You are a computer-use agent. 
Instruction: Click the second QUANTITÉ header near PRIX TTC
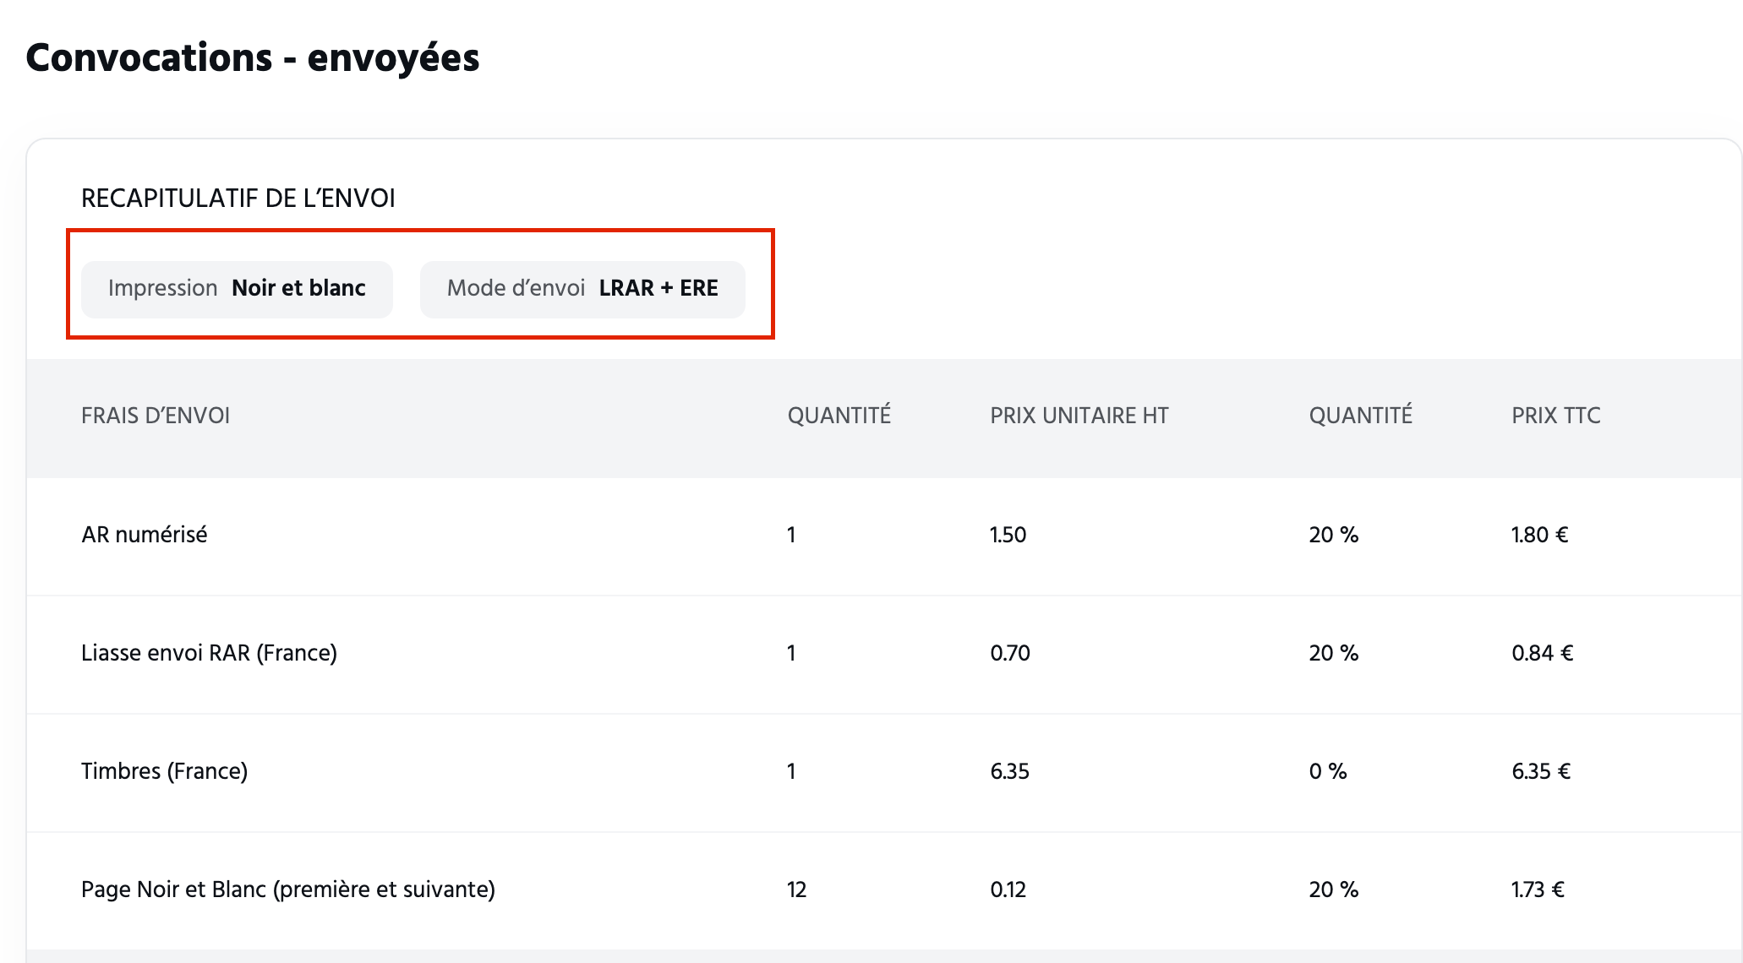(1361, 416)
